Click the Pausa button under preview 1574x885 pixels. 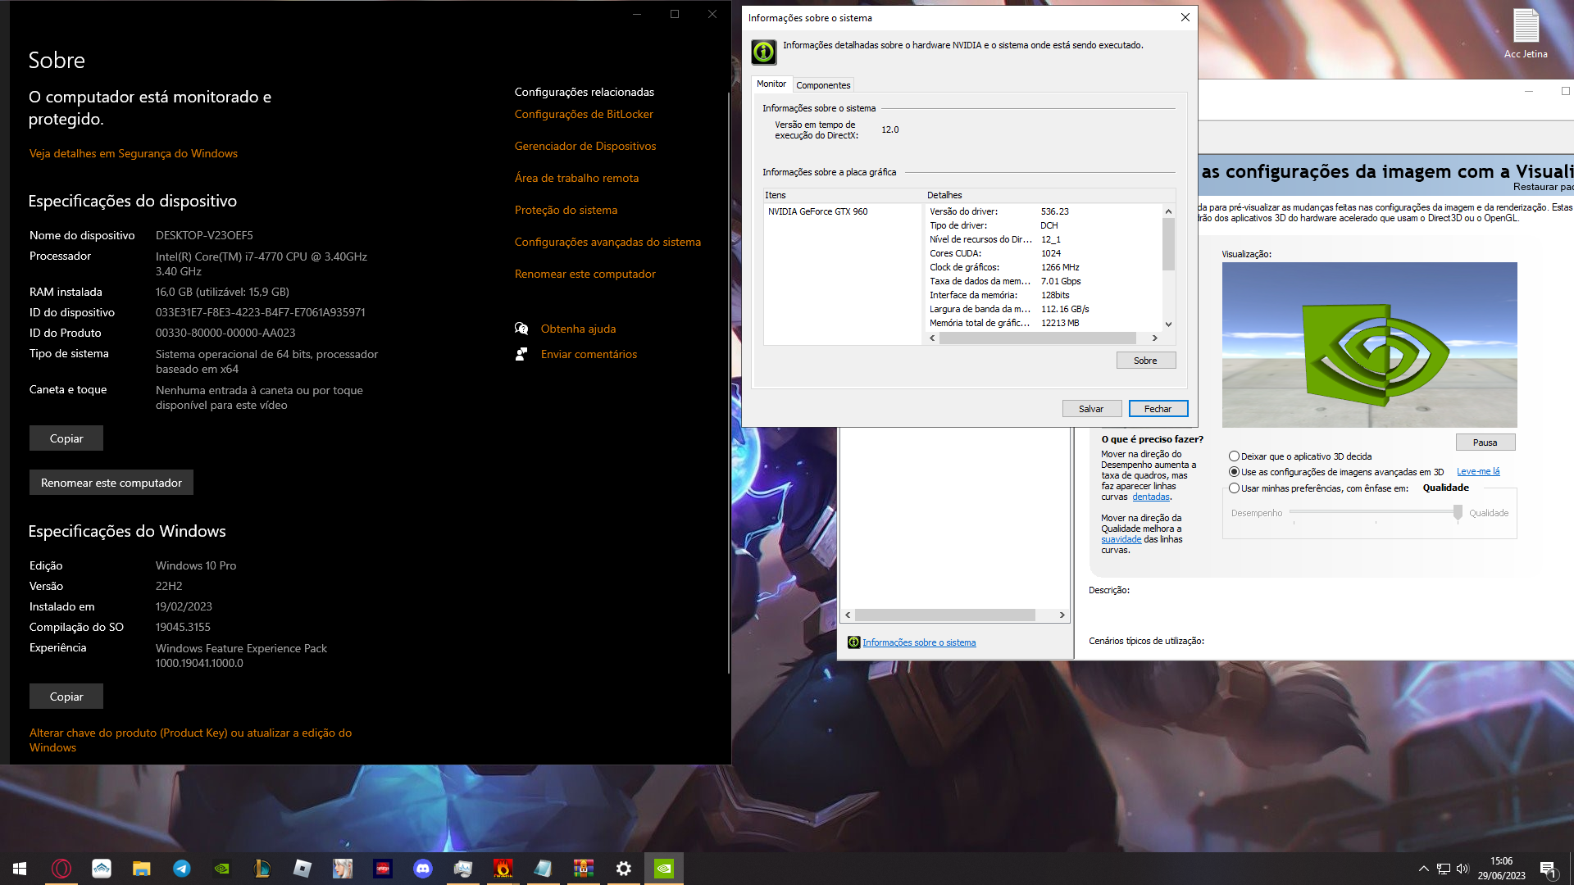tap(1485, 442)
